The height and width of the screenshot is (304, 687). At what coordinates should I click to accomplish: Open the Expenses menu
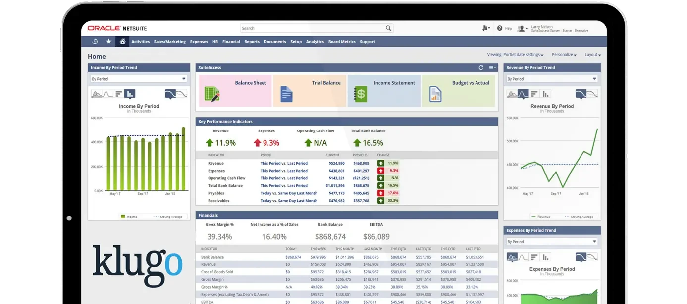(199, 42)
